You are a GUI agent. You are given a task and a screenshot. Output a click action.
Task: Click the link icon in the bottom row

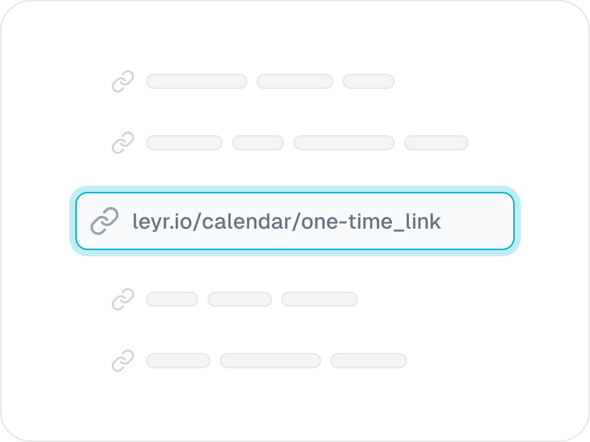coord(123,361)
